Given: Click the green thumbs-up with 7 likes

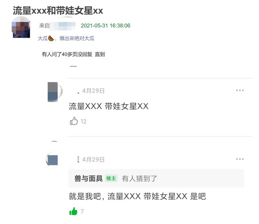Looking at the screenshot, I should [73, 211].
